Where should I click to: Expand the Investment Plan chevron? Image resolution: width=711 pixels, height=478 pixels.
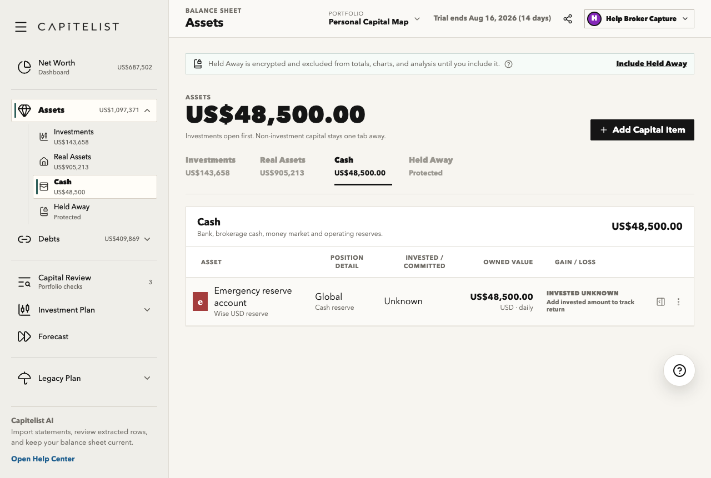[147, 310]
